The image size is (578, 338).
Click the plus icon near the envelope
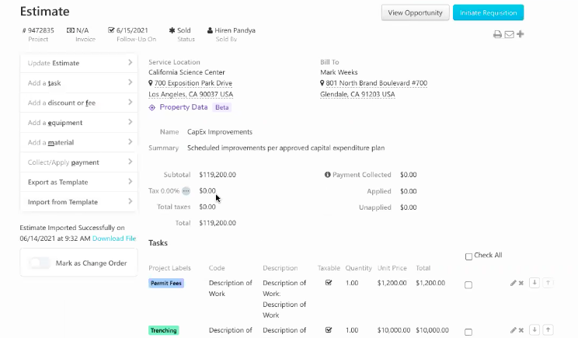521,34
